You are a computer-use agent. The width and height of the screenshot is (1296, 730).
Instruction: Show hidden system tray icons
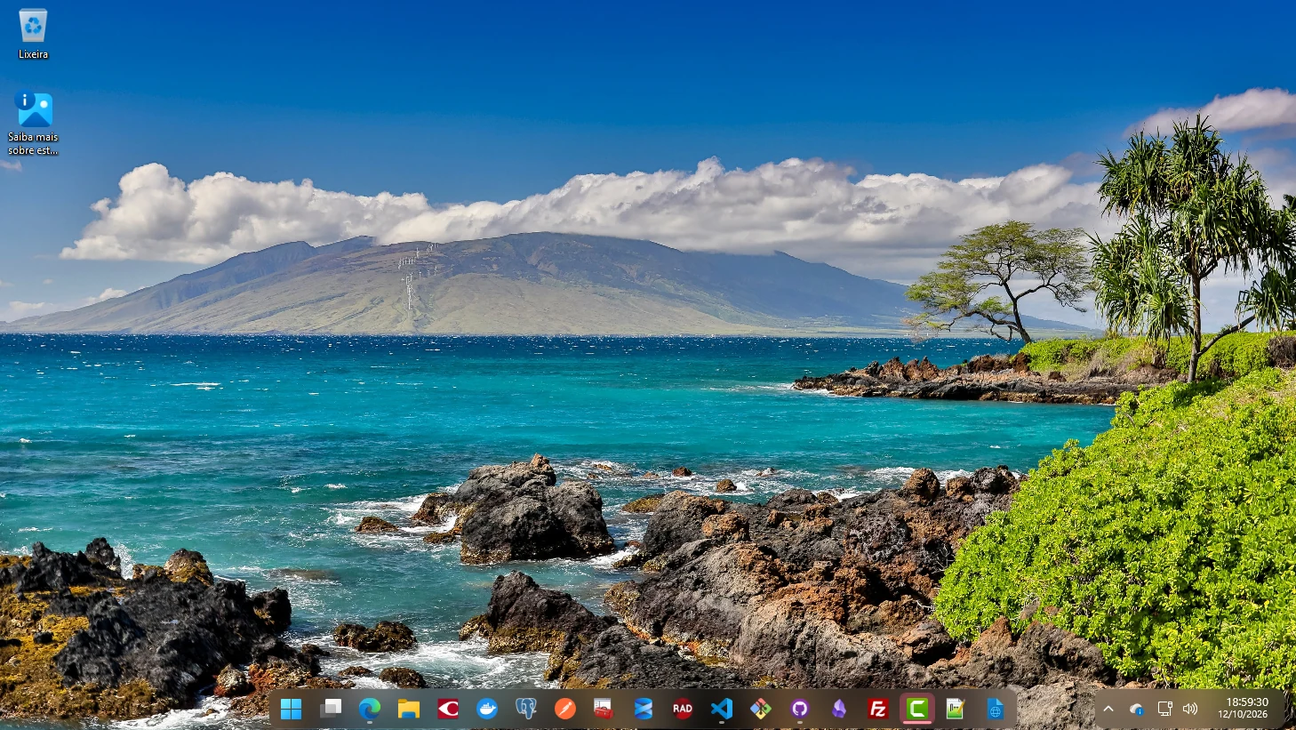[x=1108, y=709]
